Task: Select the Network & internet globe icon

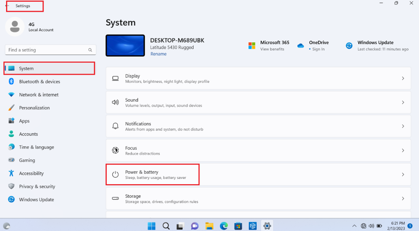Action: coord(11,94)
